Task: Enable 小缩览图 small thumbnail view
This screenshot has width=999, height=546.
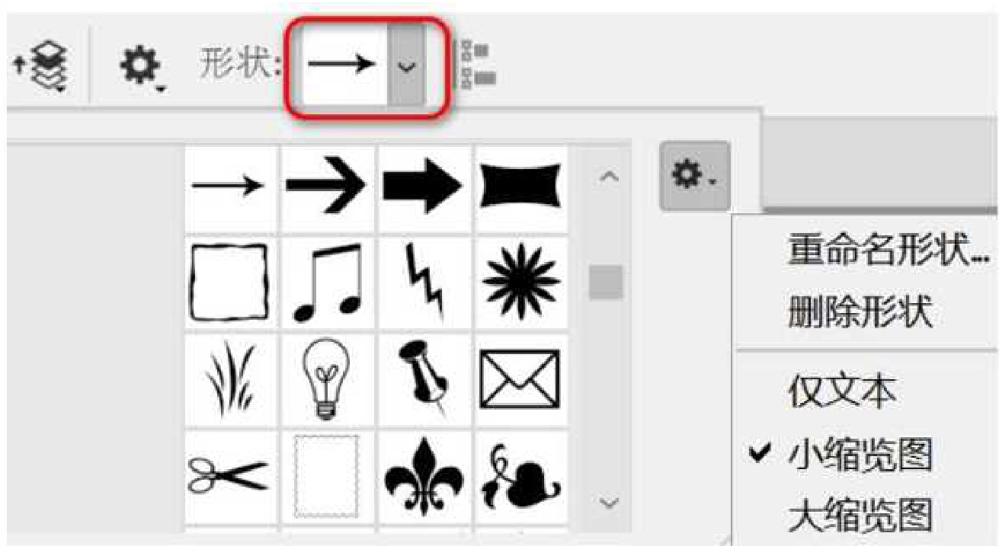Action: click(x=860, y=455)
